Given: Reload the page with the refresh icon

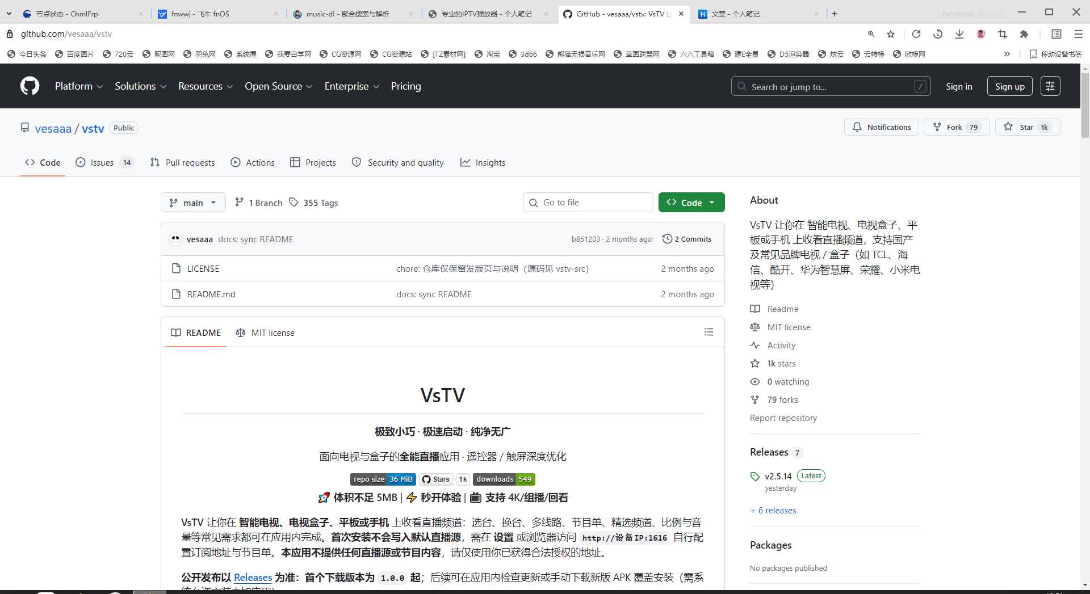Looking at the screenshot, I should click(916, 34).
